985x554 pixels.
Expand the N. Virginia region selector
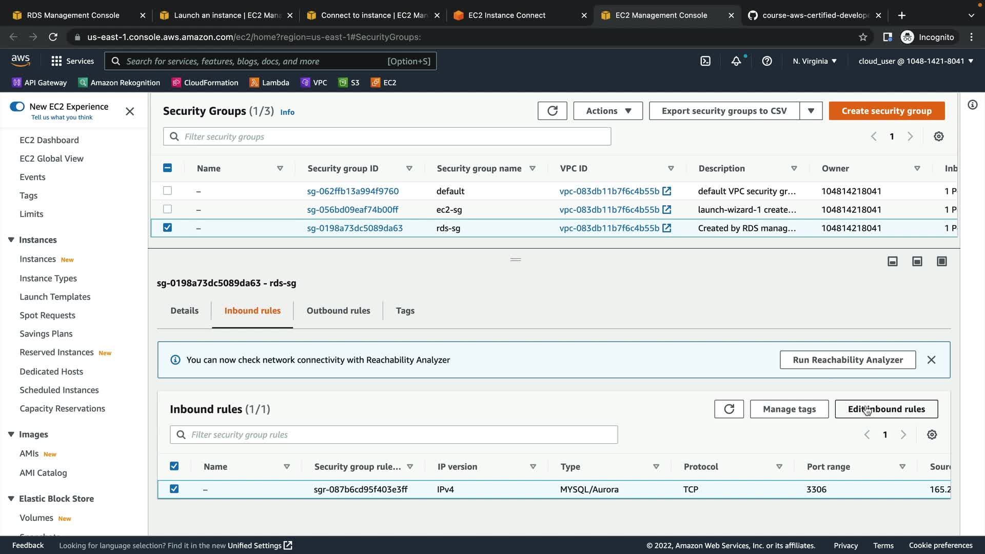(814, 61)
